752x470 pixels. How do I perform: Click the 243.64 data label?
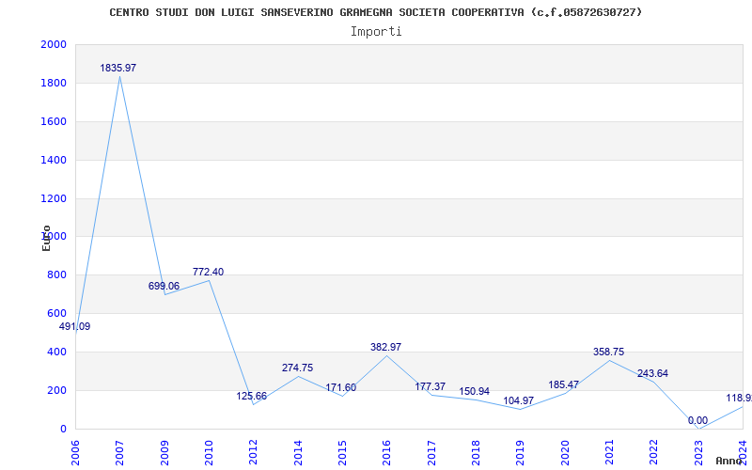coord(652,373)
